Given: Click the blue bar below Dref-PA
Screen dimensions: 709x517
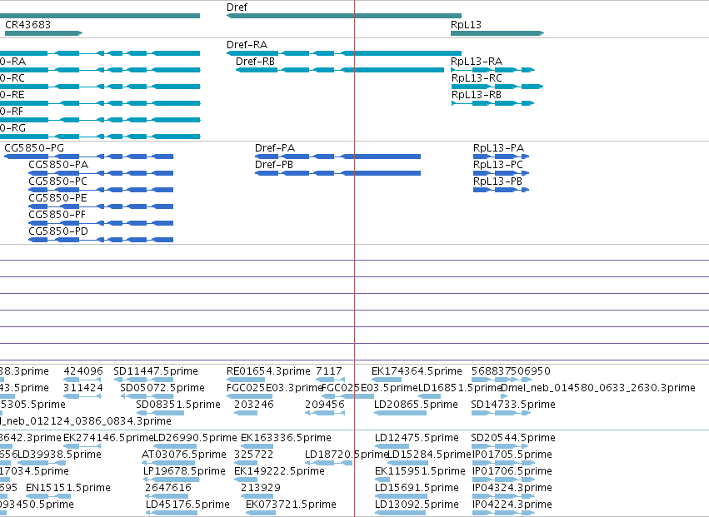Looking at the screenshot, I should [337, 157].
